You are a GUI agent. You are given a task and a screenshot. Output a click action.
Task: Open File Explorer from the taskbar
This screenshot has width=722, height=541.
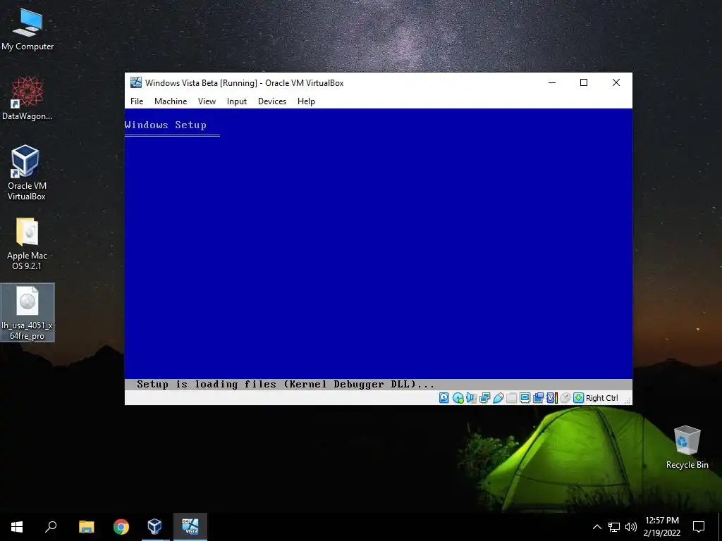[x=86, y=527]
